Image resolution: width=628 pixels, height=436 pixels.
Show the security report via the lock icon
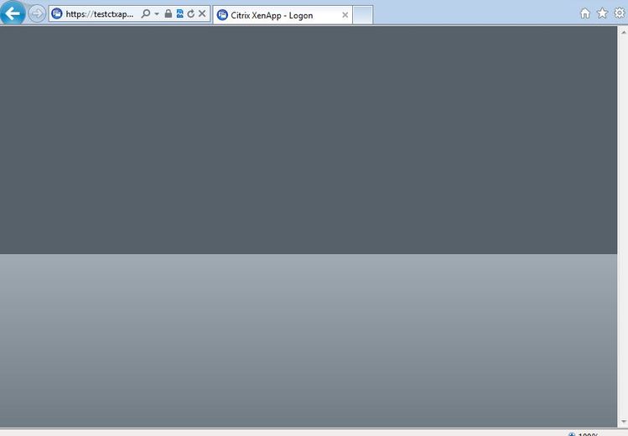click(x=169, y=13)
